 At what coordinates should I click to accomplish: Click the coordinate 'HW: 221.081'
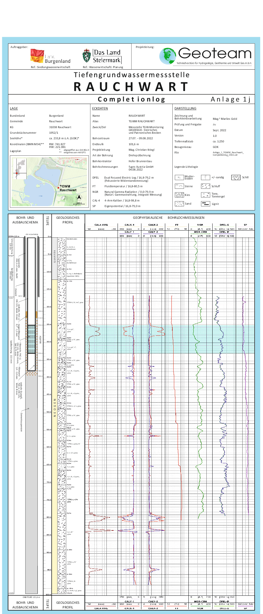[x=57, y=147]
